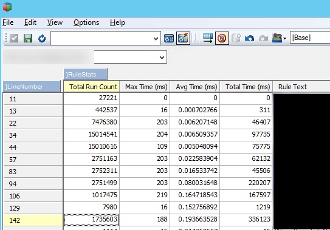
Task: Click the }LineNumber dimension button
Action: click(32, 86)
